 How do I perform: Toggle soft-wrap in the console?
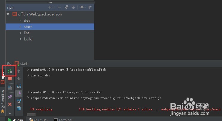click(x=19, y=86)
